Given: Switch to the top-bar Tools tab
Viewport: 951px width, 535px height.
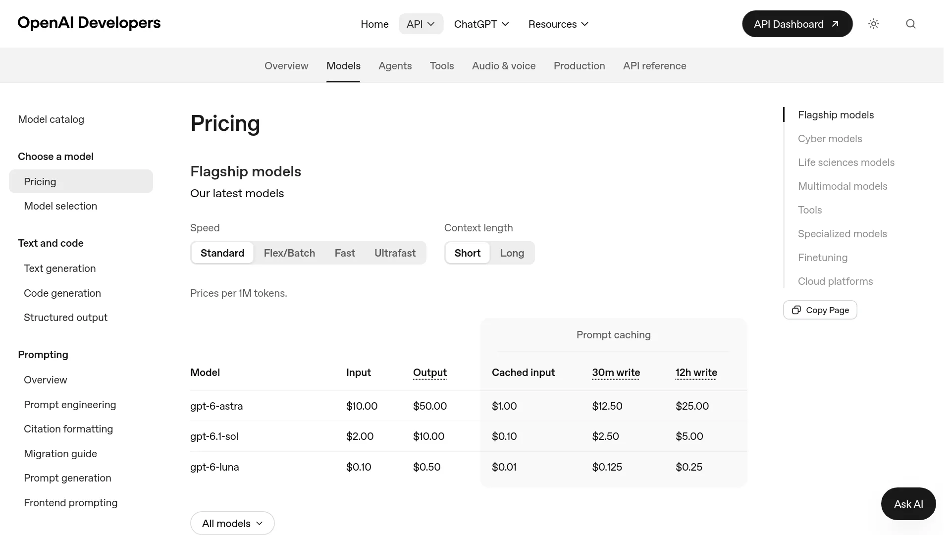Looking at the screenshot, I should pyautogui.click(x=442, y=66).
